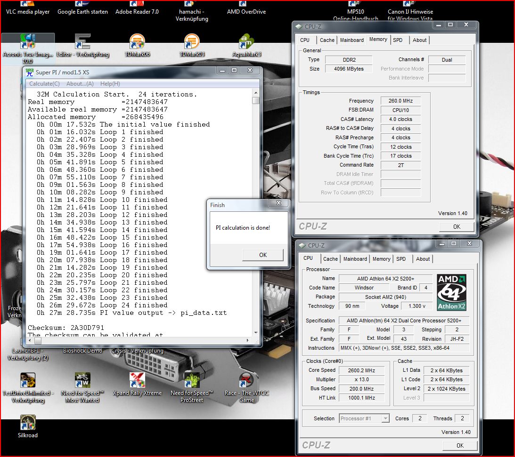Viewport: 515px width, 457px height.
Task: Open the About...(A) menu in Super PI
Action: point(80,84)
